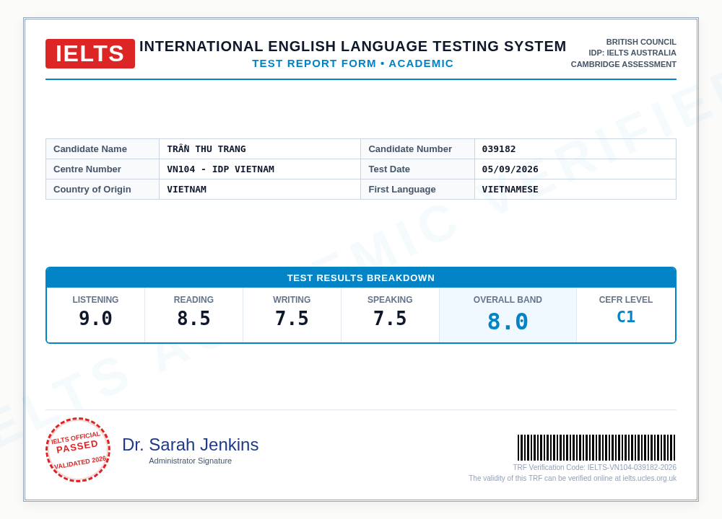Select the TRF Verification Code line
The height and width of the screenshot is (519, 722).
594,468
